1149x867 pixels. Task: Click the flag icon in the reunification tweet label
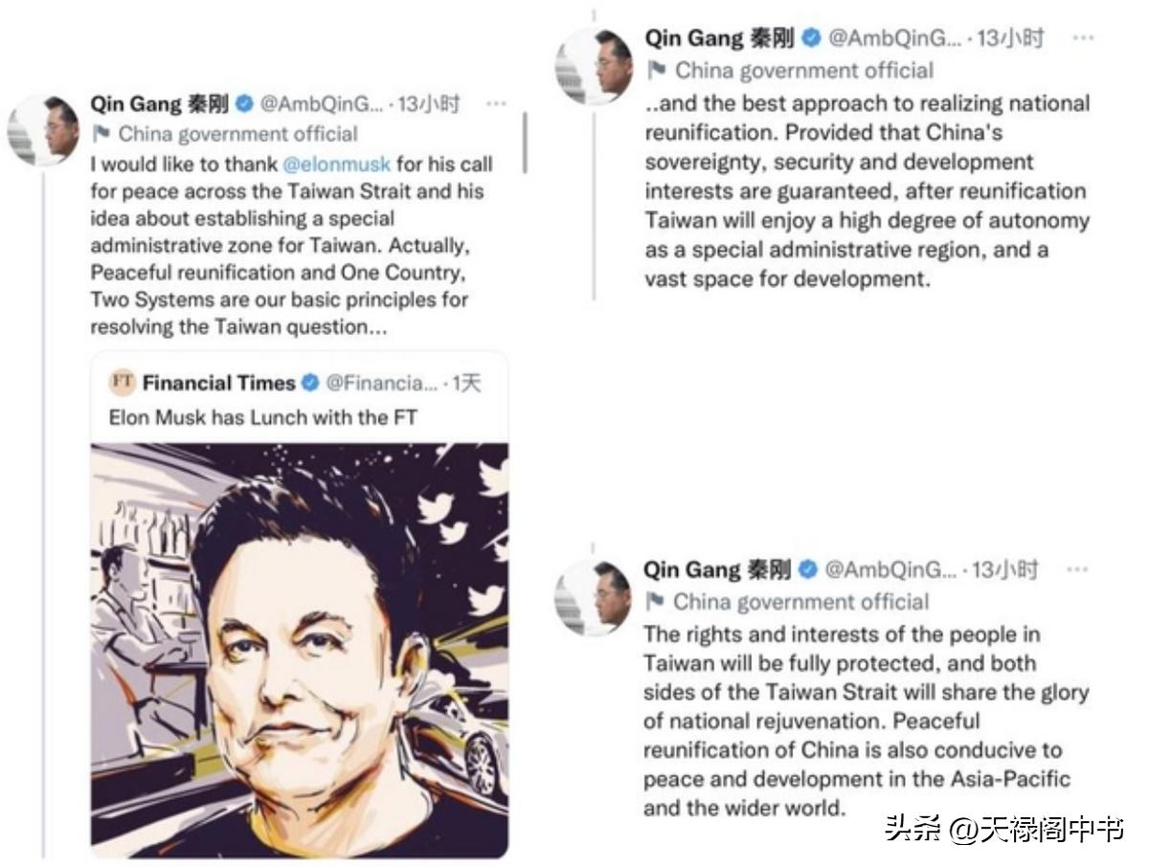click(657, 70)
